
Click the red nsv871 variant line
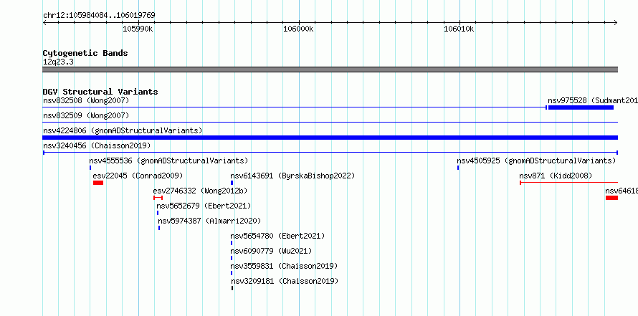click(x=569, y=183)
